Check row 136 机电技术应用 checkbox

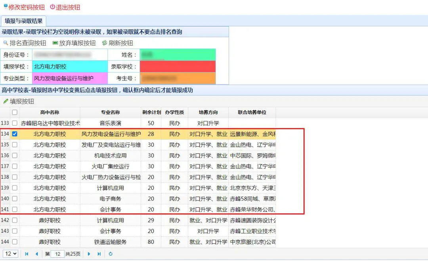tap(15, 155)
